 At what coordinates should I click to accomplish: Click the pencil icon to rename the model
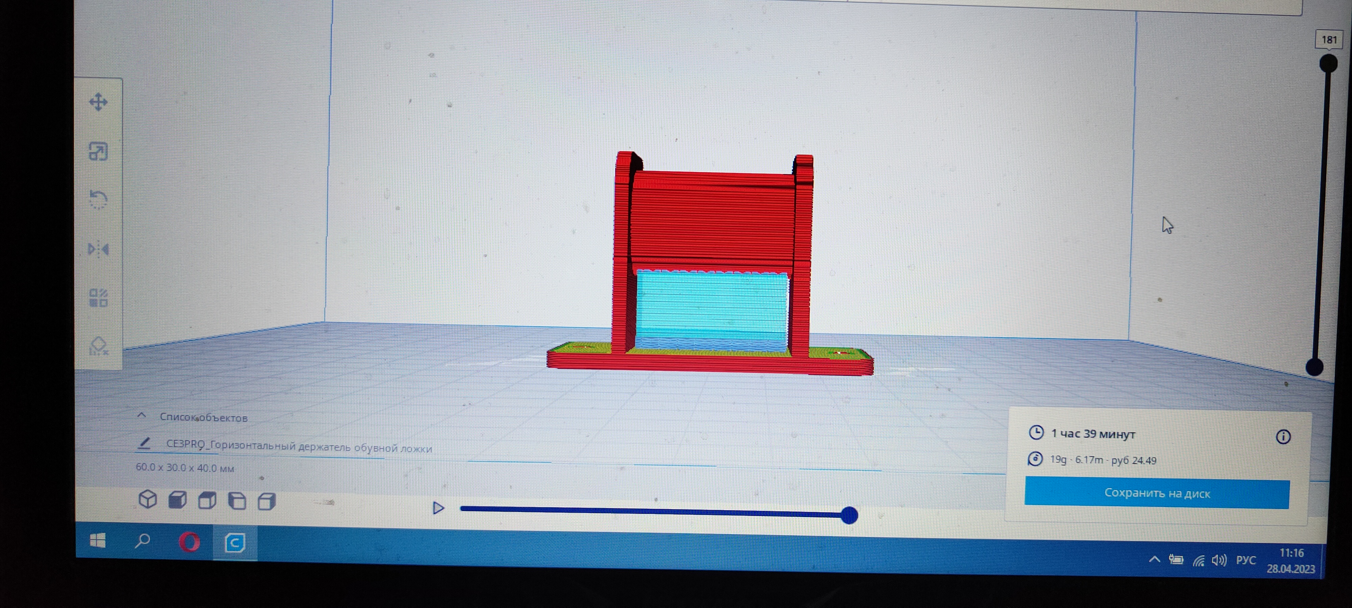(x=144, y=443)
